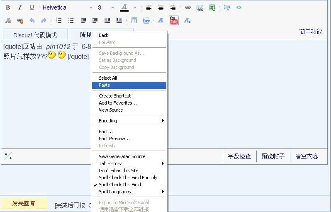
Task: Insert an image into the post
Action: (212, 7)
